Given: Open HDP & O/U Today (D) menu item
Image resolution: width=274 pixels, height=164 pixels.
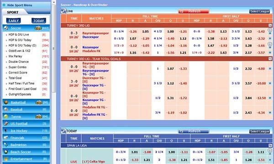Looking at the screenshot, I should [x=22, y=45].
